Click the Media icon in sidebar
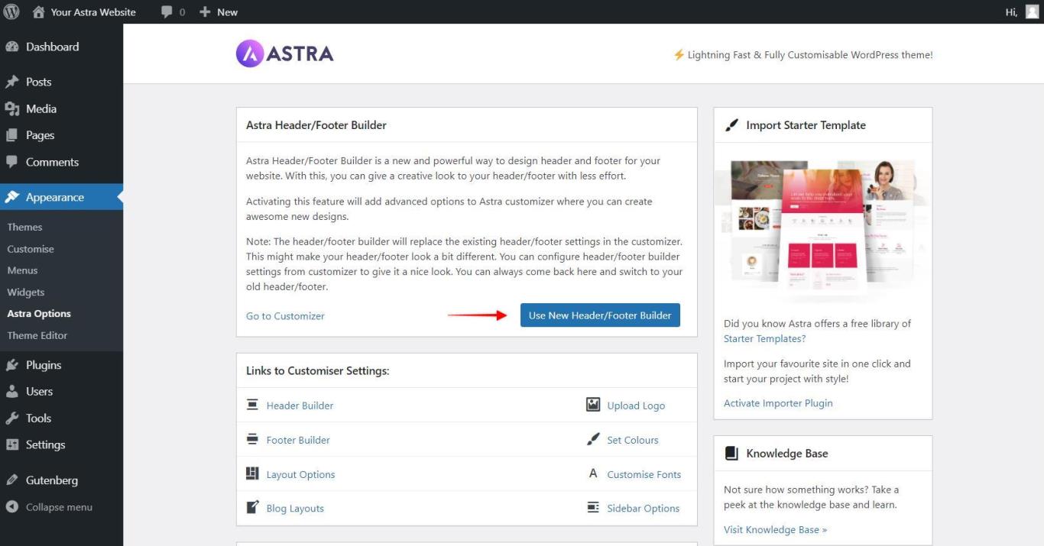The image size is (1044, 546). point(11,108)
